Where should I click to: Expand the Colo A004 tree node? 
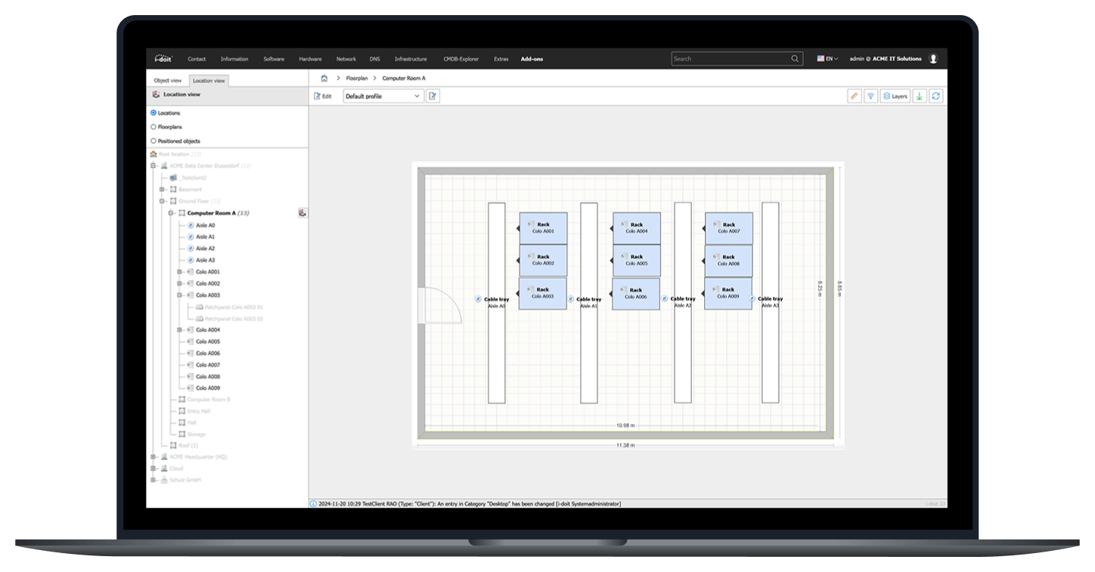180,330
